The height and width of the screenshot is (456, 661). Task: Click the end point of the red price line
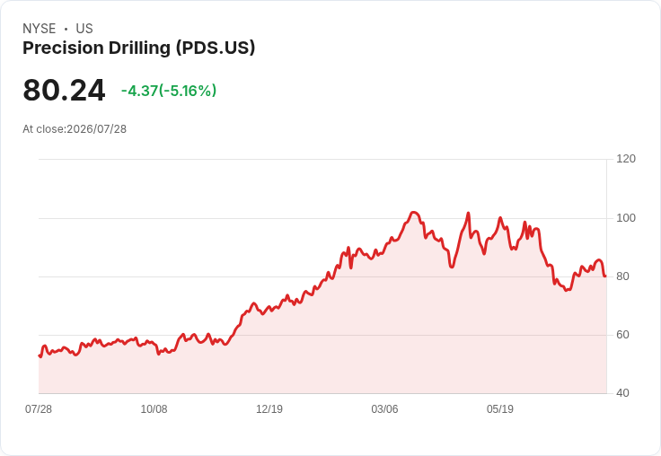605,276
